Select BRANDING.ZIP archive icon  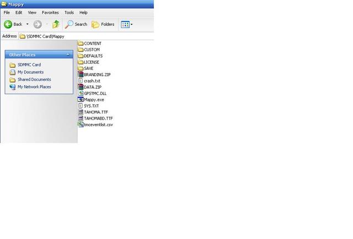pyautogui.click(x=81, y=74)
